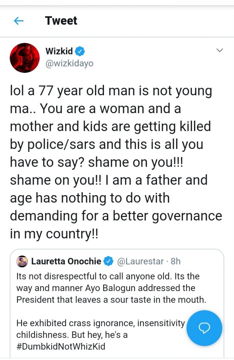Image resolution: width=234 pixels, height=360 pixels.
Task: Go to the @wizkidayo handle
Action: coord(69,64)
